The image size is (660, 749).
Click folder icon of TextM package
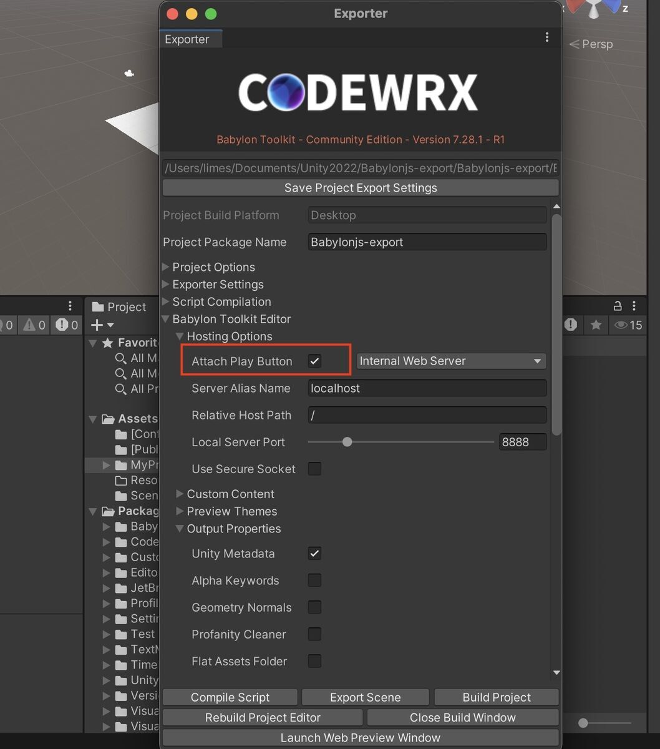pyautogui.click(x=122, y=649)
